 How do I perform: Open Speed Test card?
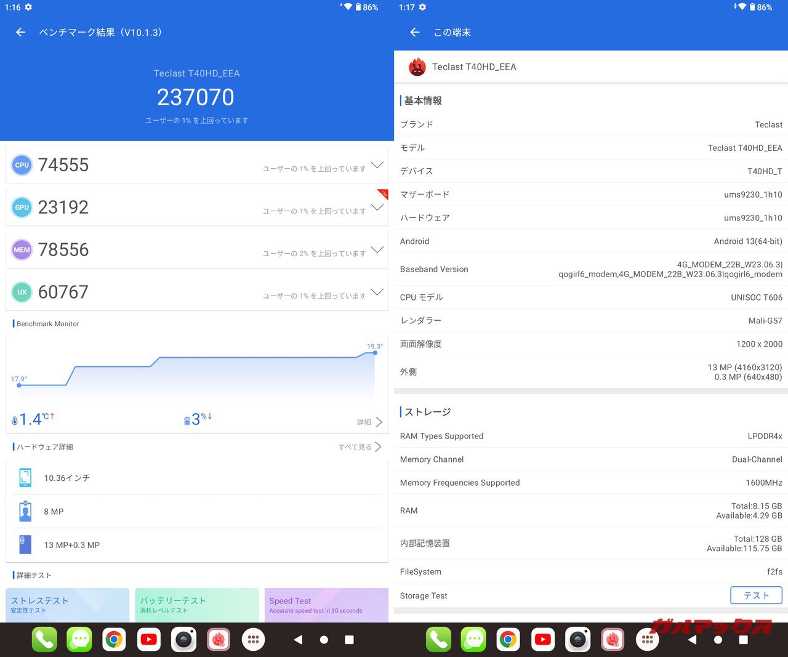coord(326,605)
